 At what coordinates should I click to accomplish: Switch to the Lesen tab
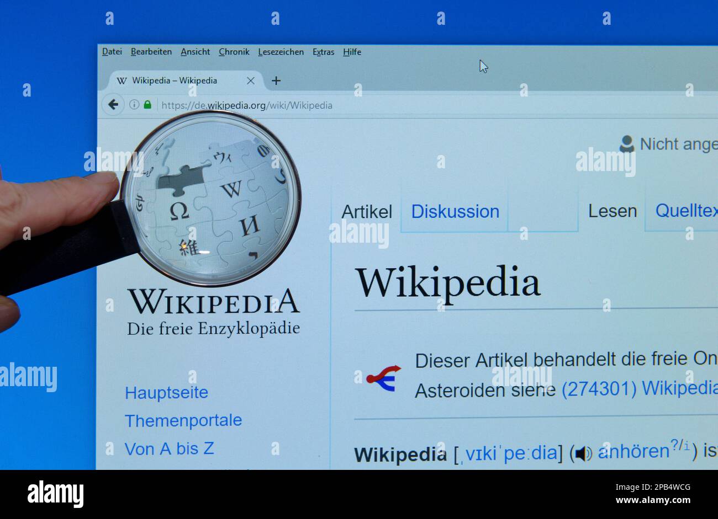click(613, 211)
